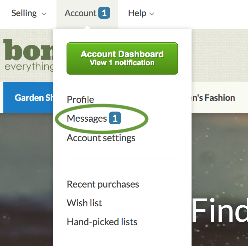Open Hand-picked lists

[102, 222]
